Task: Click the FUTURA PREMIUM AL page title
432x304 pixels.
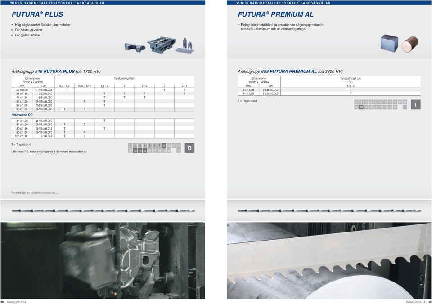Action: tap(275, 14)
